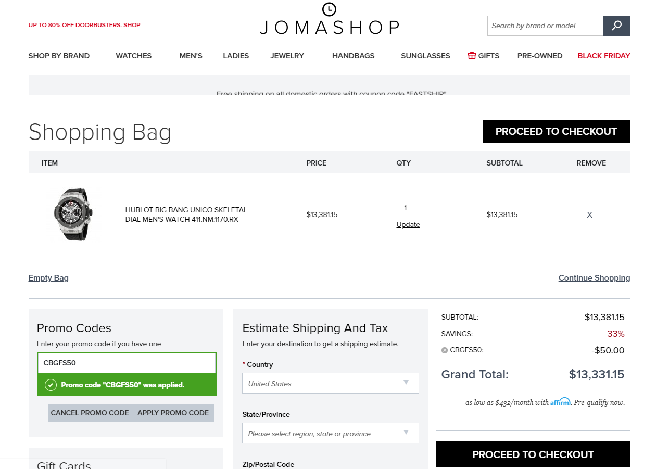Open the Country dropdown
This screenshot has width=669, height=469.
click(x=331, y=383)
